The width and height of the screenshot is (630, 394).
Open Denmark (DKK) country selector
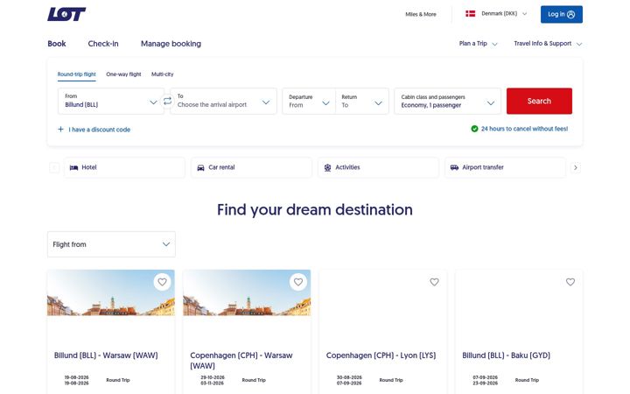point(496,14)
